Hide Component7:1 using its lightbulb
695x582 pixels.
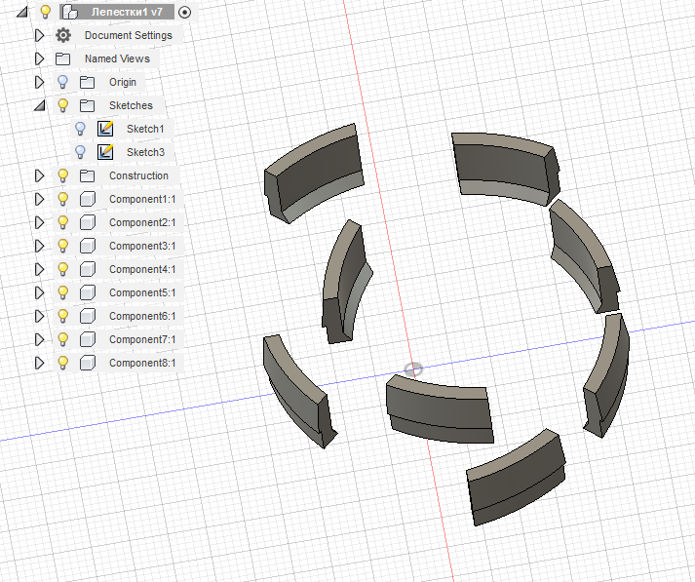pos(63,339)
